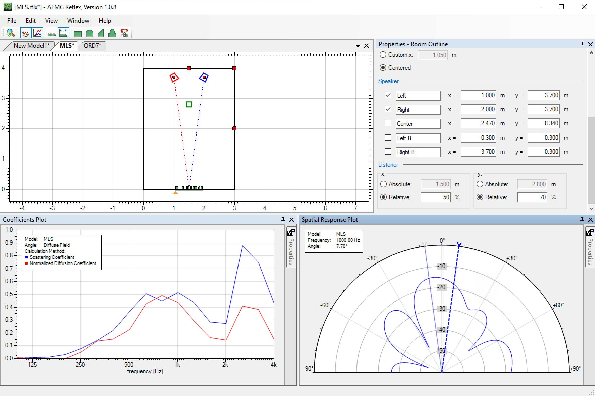Pin the Properties - Room Outline panel
This screenshot has width=595, height=396.
coord(582,44)
